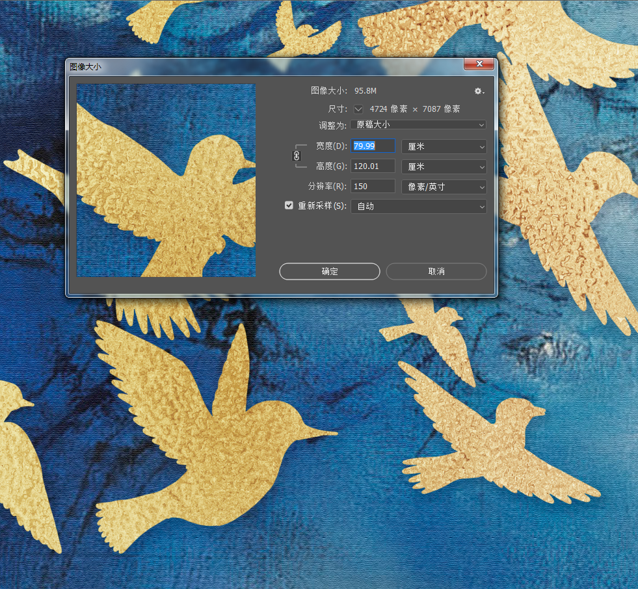This screenshot has height=589, width=638.
Task: Click the bird preview thumbnail in dialog
Action: click(x=166, y=180)
